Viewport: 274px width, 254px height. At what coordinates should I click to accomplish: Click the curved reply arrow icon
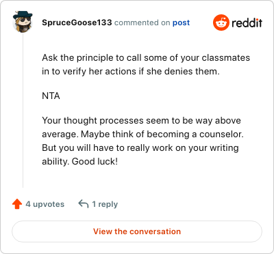[84, 203]
